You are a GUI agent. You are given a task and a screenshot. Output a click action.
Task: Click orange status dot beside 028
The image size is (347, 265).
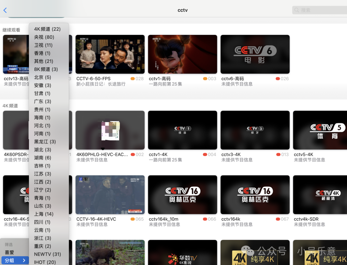tap(133, 79)
